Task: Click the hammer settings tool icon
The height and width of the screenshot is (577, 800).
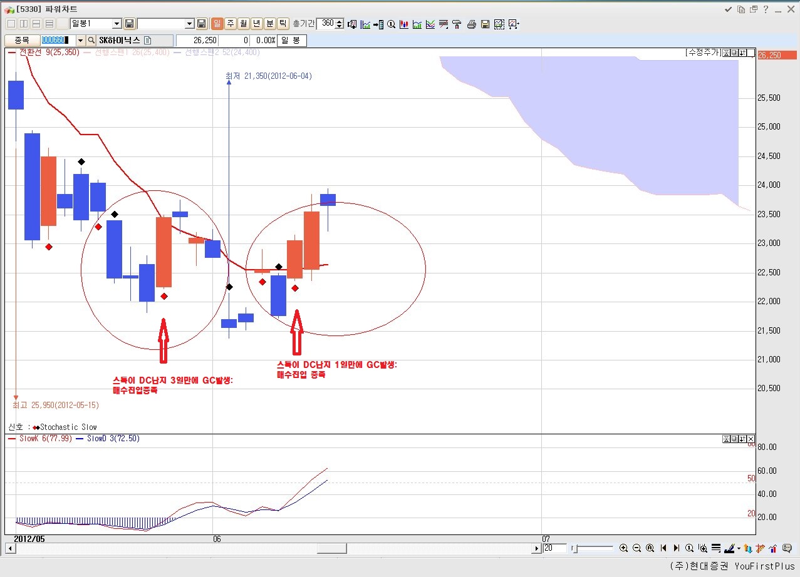Action: 457,24
